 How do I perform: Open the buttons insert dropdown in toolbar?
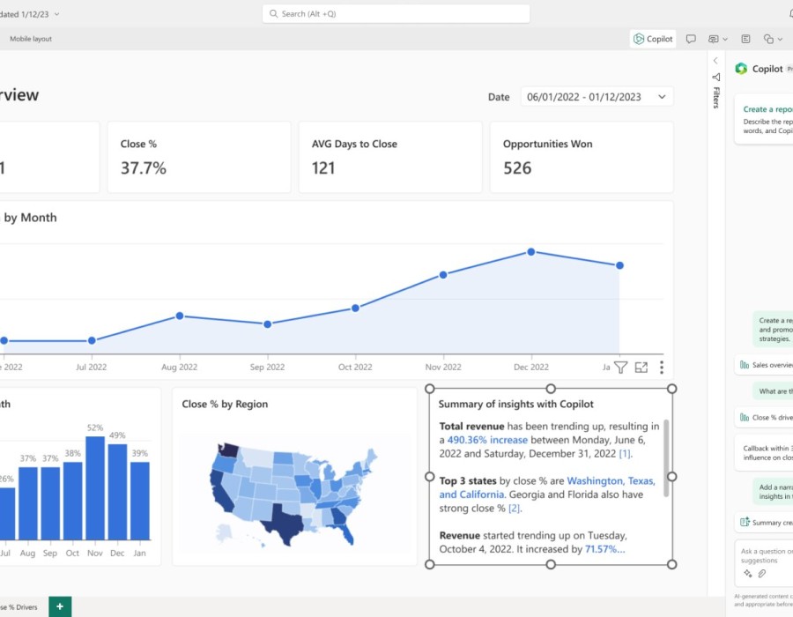point(717,39)
